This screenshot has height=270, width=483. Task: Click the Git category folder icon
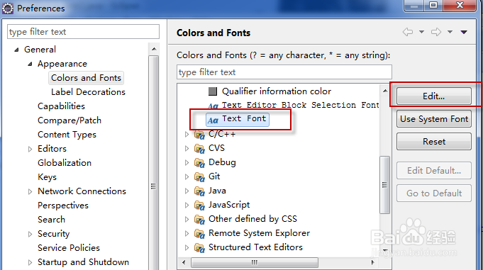coord(199,177)
